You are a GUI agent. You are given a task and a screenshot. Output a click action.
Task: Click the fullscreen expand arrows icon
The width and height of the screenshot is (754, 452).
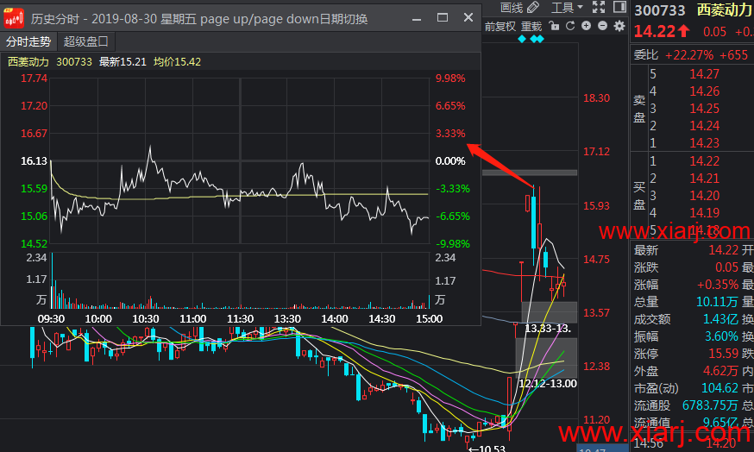pyautogui.click(x=599, y=7)
